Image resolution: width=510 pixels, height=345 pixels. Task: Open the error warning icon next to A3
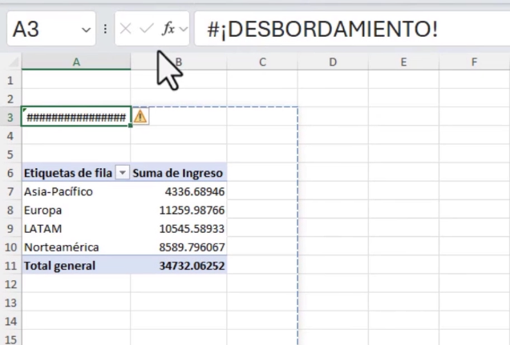click(140, 117)
